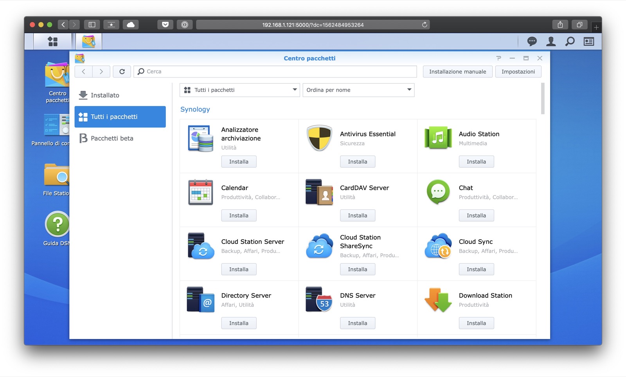Expand the 'Tutti i pacchetti' category dropdown
This screenshot has height=377, width=626.
[239, 90]
